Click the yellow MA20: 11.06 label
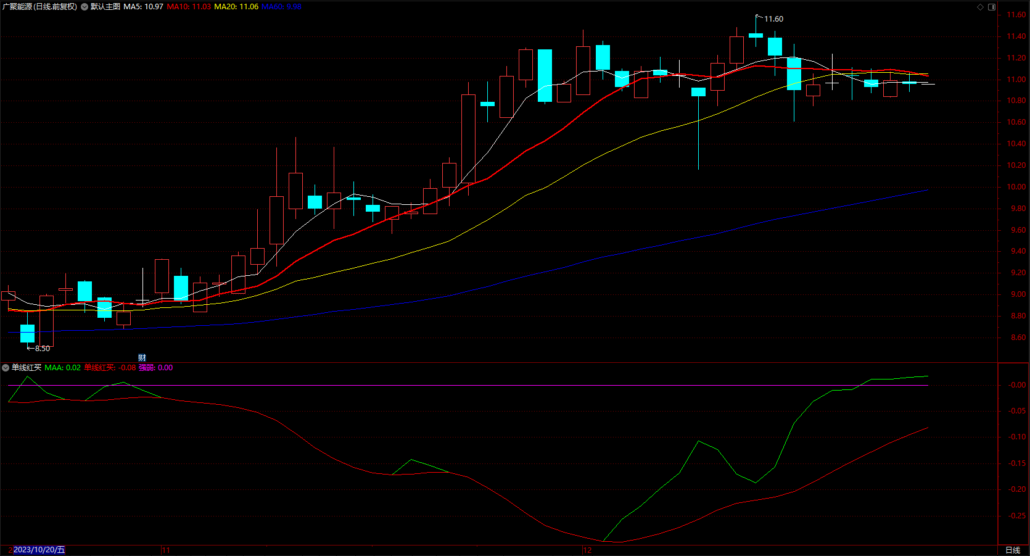The image size is (1030, 556). [236, 7]
